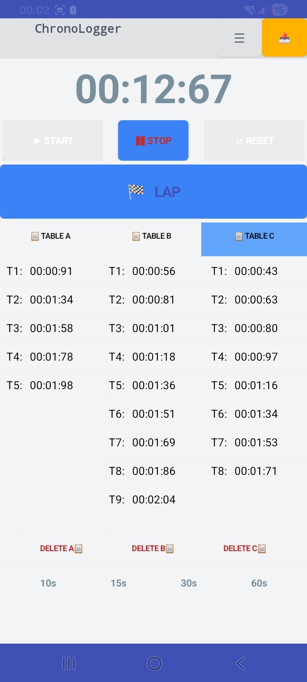Select the highlighted TABLE C tab
The width and height of the screenshot is (307, 682).
pos(254,236)
